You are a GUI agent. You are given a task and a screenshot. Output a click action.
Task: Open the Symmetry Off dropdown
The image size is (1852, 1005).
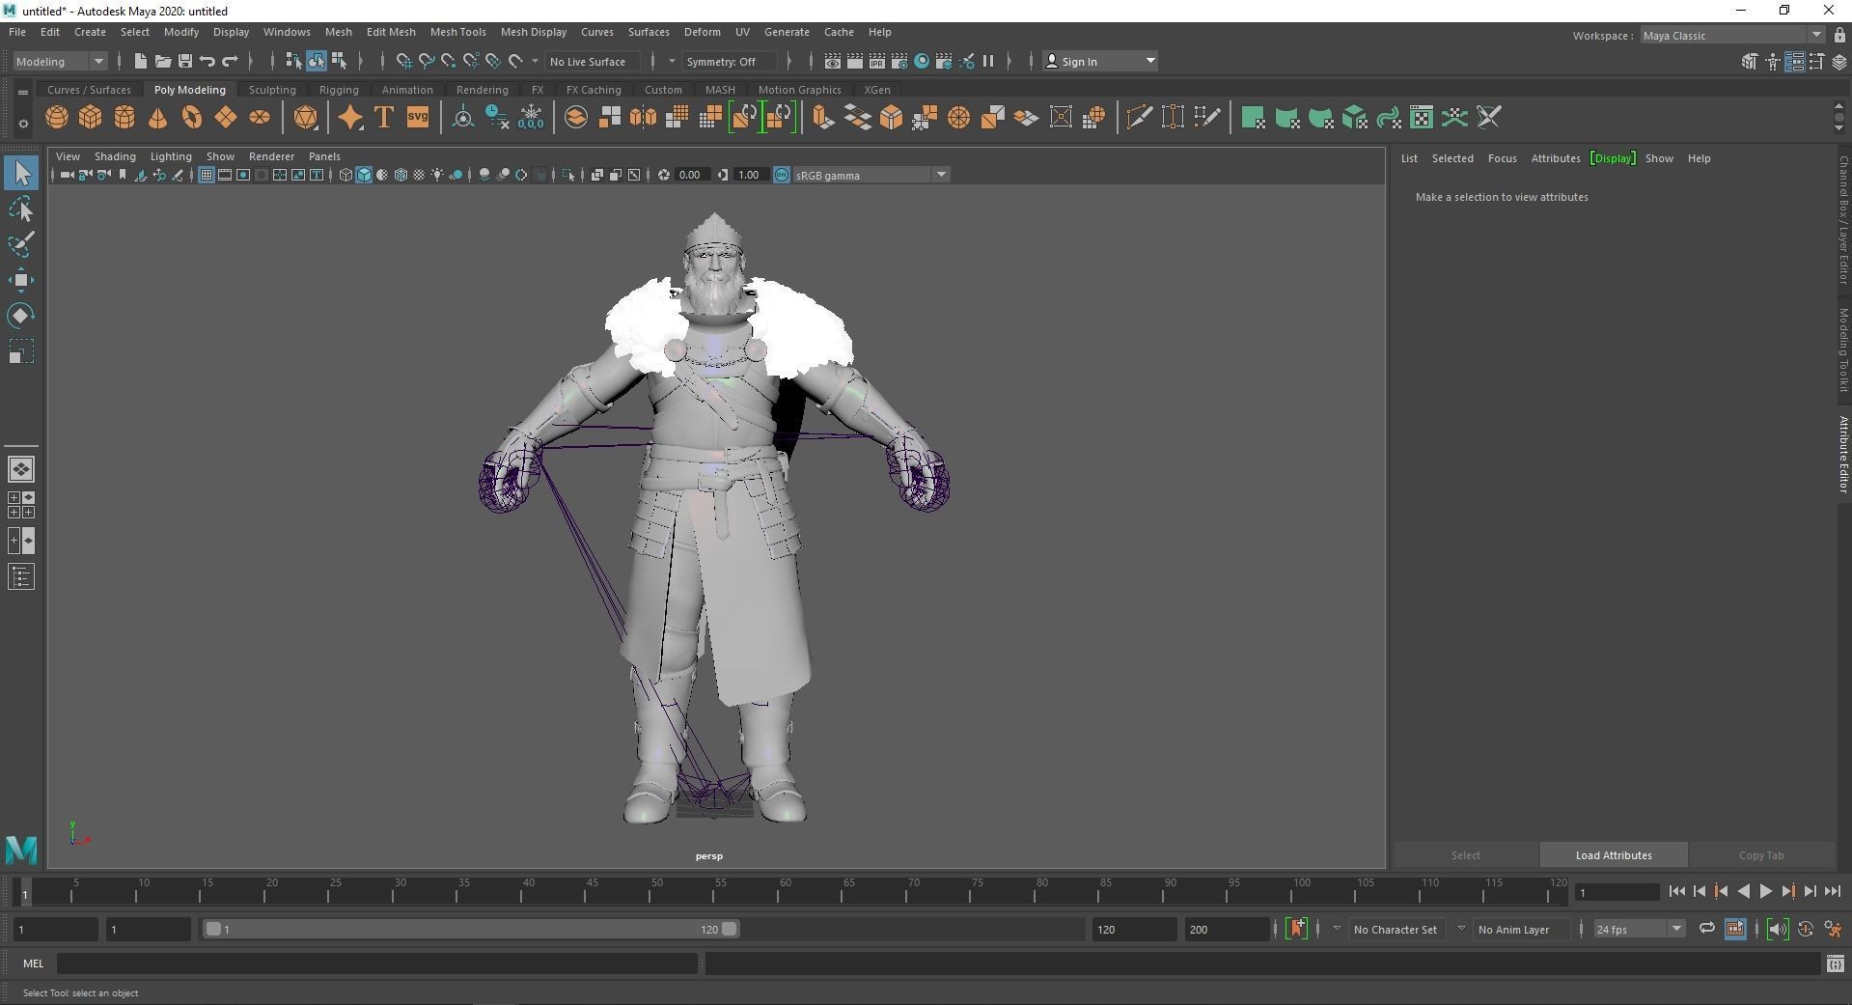pyautogui.click(x=730, y=61)
